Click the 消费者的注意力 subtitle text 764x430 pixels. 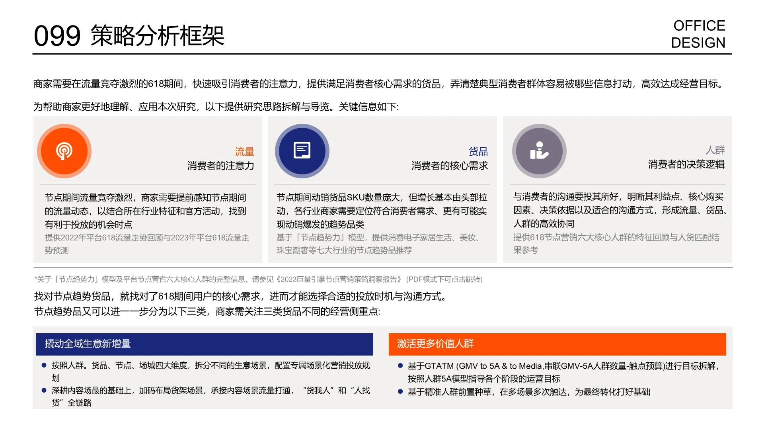(x=221, y=166)
